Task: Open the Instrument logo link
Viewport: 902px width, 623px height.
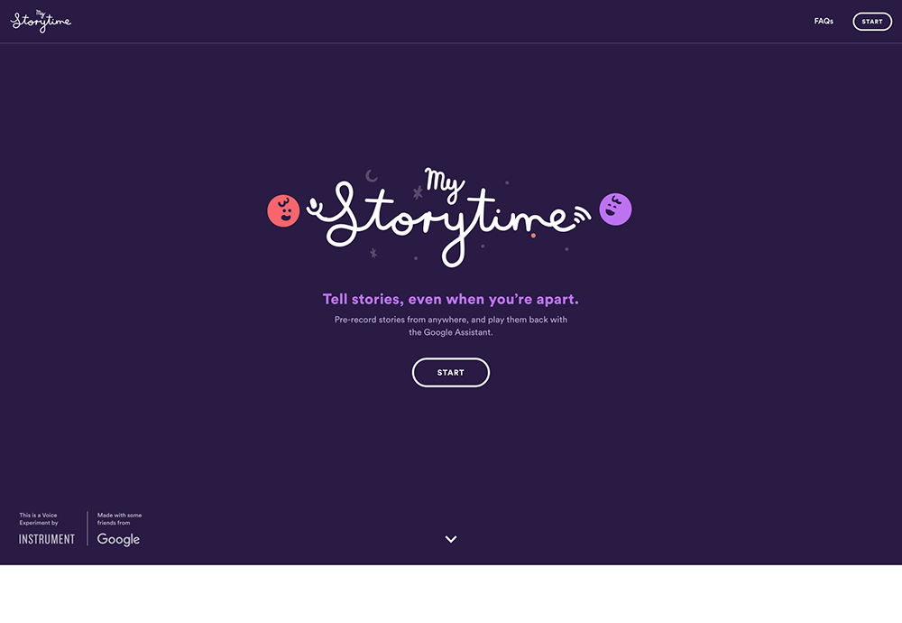Action: point(47,540)
